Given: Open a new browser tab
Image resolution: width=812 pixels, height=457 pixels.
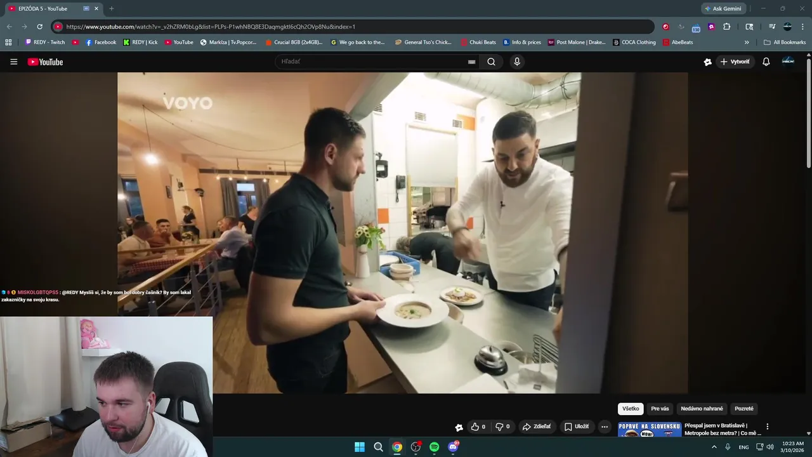Looking at the screenshot, I should click(x=112, y=9).
